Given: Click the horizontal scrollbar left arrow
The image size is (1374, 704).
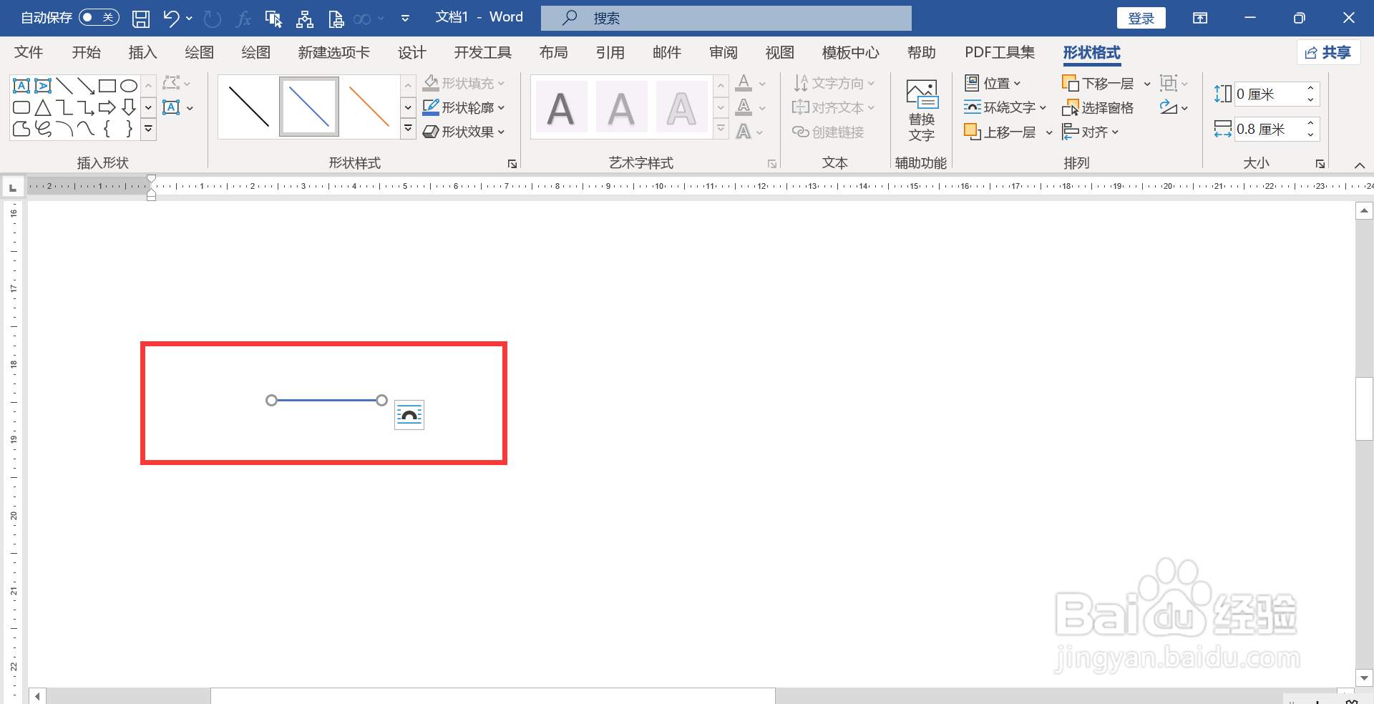Looking at the screenshot, I should (x=37, y=695).
